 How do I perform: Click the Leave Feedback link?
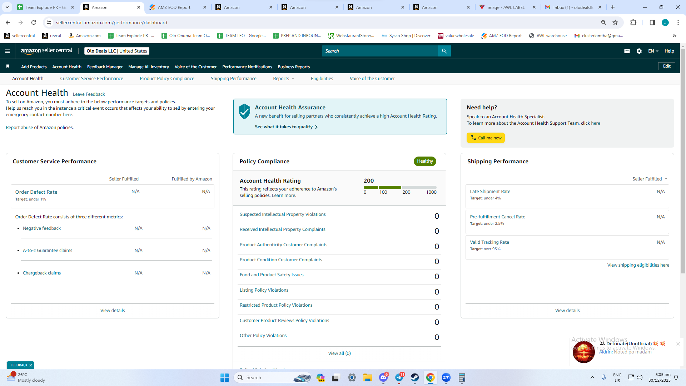pyautogui.click(x=89, y=94)
